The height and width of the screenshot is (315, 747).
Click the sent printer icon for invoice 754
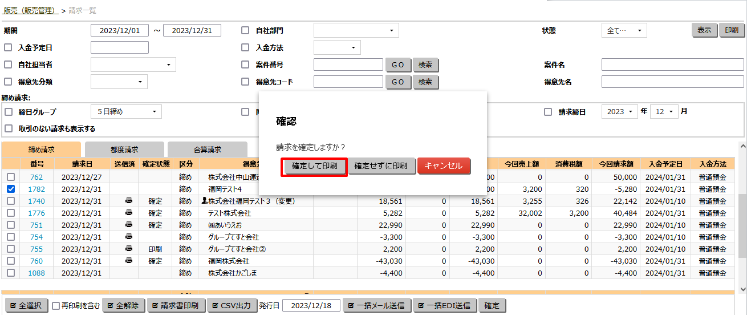click(129, 237)
